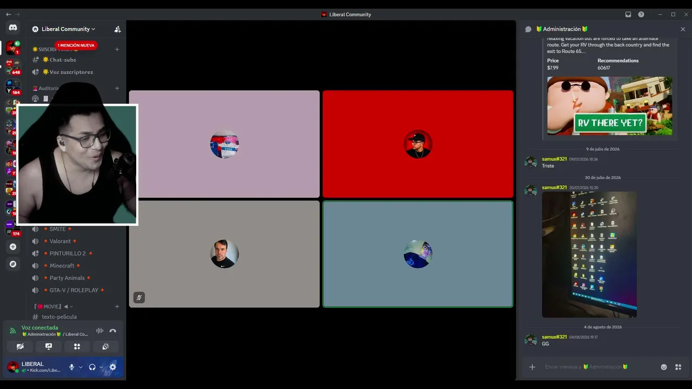
Task: Click the Recommendations value 60617
Action: click(604, 68)
